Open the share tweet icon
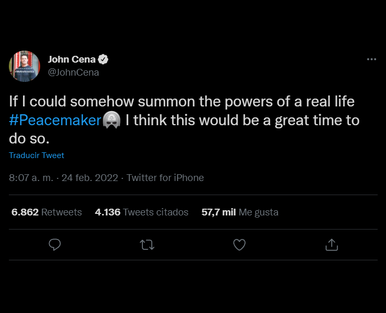386x313 pixels. (x=332, y=245)
